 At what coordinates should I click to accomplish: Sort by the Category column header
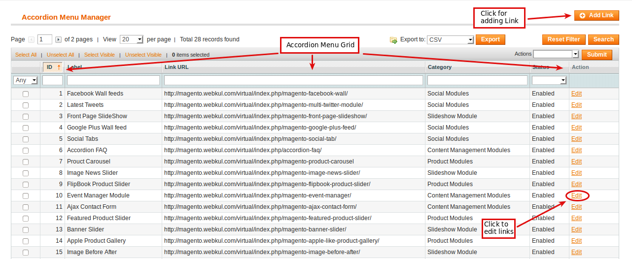(440, 67)
